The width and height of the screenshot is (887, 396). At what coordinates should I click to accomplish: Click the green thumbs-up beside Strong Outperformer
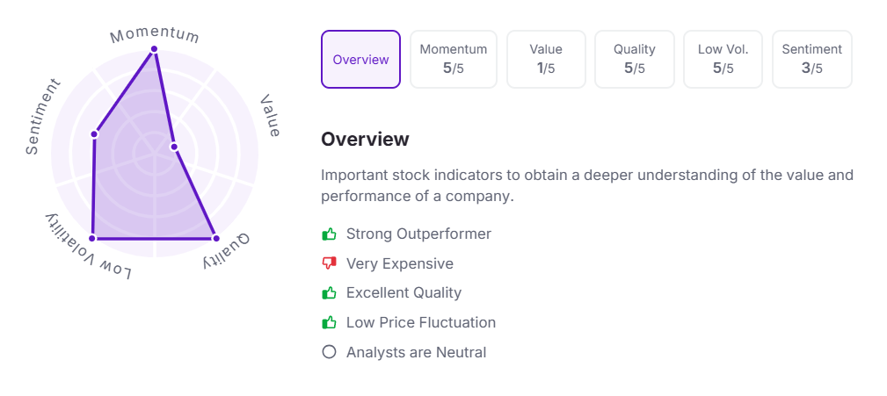click(x=330, y=234)
